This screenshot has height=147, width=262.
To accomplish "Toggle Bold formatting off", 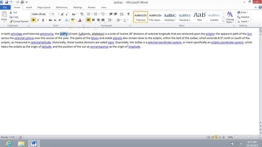I will coord(33,20).
